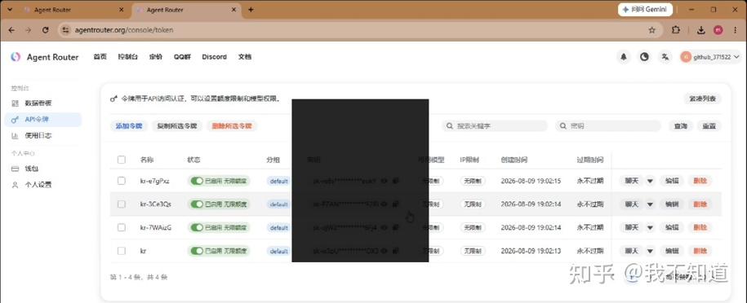The image size is (747, 303).
Task: Tick the select-all checkbox in table header
Action: (122, 160)
